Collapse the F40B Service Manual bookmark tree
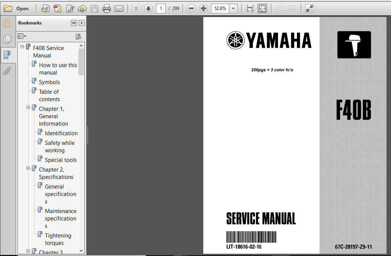The image size is (391, 256). (22, 46)
